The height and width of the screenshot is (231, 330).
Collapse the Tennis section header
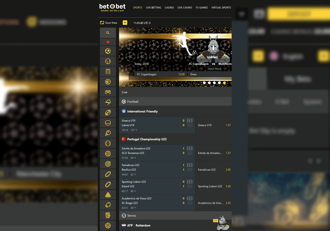tap(175, 215)
